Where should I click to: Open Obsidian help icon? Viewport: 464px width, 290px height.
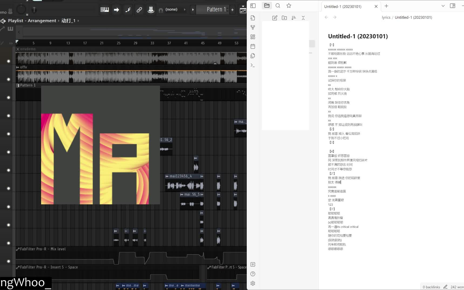click(253, 274)
